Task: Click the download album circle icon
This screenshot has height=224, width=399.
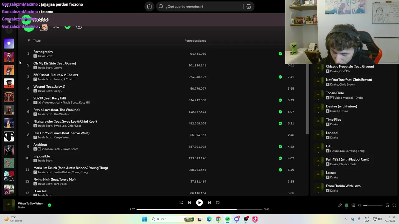Action: [x=79, y=26]
